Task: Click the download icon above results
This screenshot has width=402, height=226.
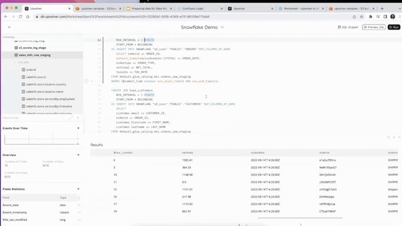Action: click(x=394, y=137)
